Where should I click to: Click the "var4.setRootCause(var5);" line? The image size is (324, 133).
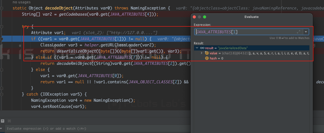click(58, 107)
